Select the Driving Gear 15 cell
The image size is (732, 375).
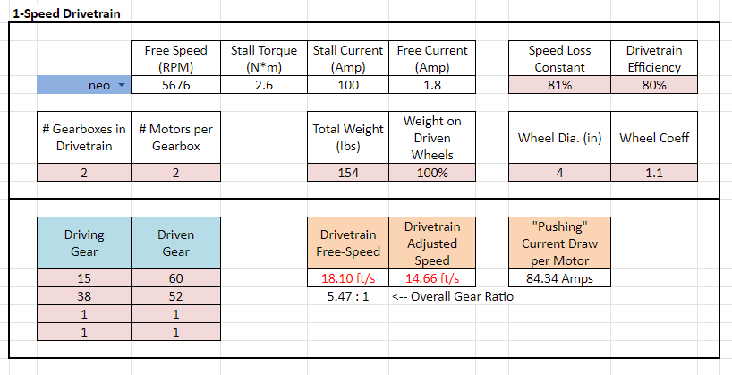(x=83, y=279)
